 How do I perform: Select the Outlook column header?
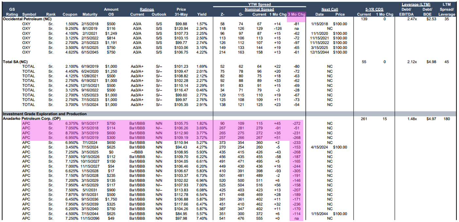click(x=159, y=15)
